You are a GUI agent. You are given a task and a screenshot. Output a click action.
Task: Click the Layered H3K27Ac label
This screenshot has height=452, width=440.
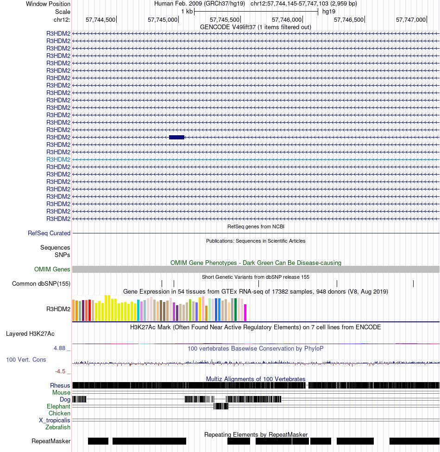[30, 334]
